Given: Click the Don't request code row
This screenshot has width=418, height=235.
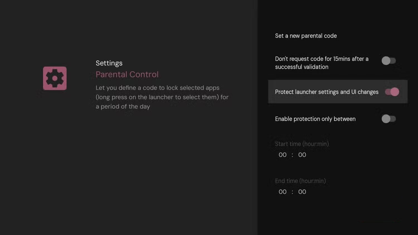Looking at the screenshot, I should (x=322, y=63).
